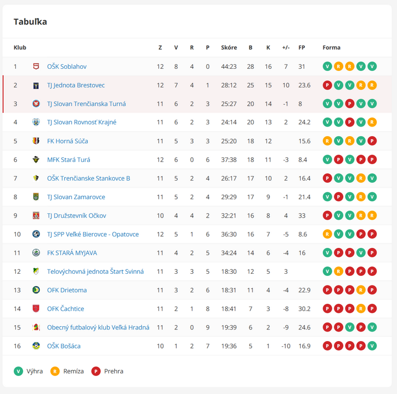Click the MFK Stará Turá logo
Screen dimensions: 397x394
[x=36, y=159]
